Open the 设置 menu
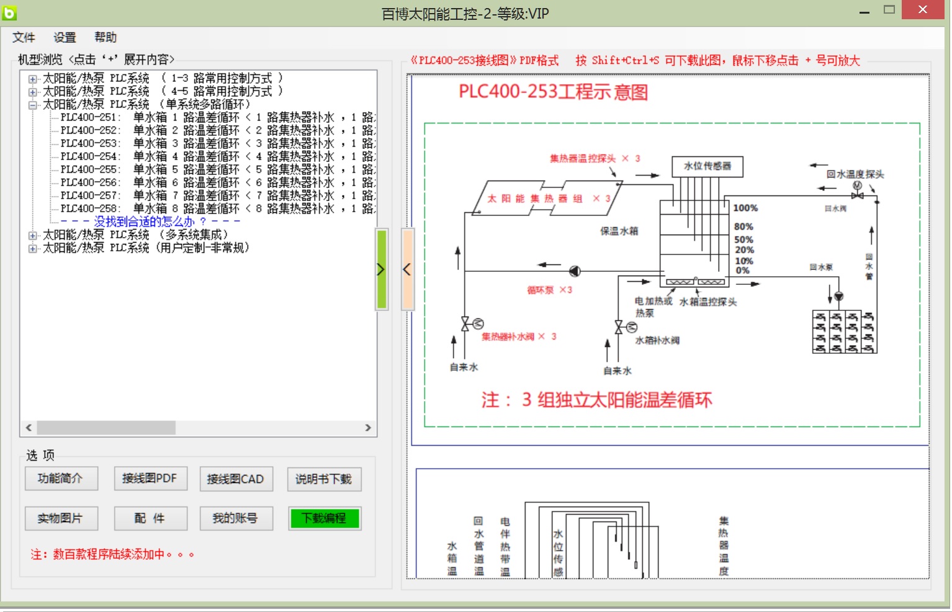Screen dimensions: 952x612 [65, 37]
